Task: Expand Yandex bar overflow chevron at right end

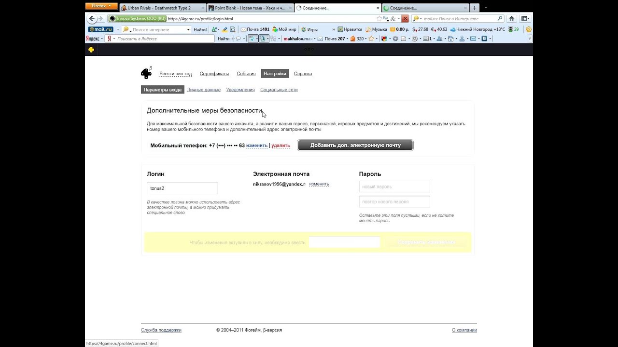Action: [x=529, y=39]
